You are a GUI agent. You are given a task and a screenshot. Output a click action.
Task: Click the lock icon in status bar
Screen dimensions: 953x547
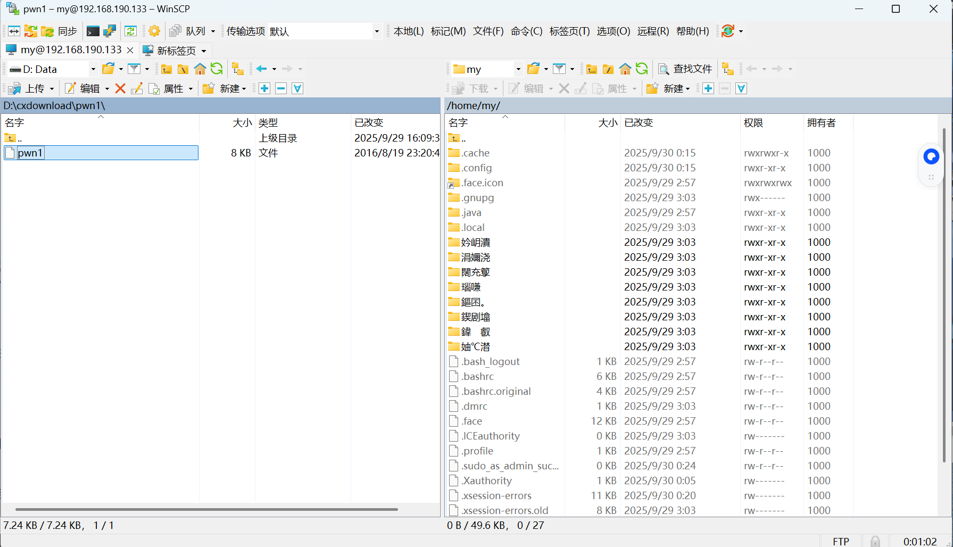tap(875, 541)
